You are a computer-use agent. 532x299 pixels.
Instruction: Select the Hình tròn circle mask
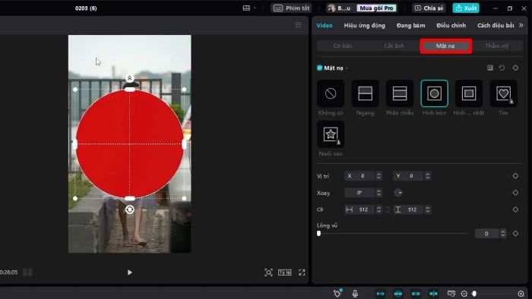[434, 93]
